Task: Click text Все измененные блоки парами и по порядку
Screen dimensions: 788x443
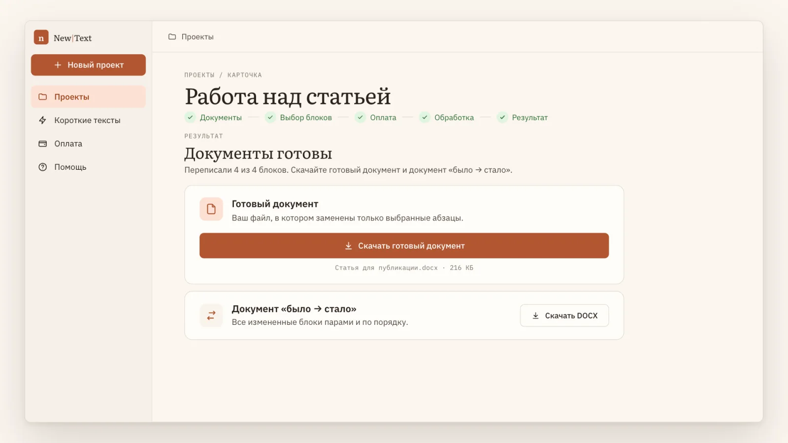Action: coord(320,322)
